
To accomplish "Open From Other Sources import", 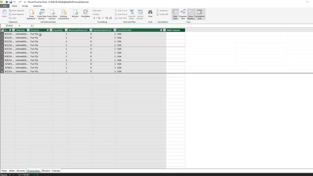I will [52, 14].
